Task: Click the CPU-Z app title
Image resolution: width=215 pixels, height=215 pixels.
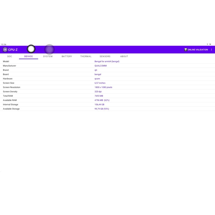Action: [13, 50]
